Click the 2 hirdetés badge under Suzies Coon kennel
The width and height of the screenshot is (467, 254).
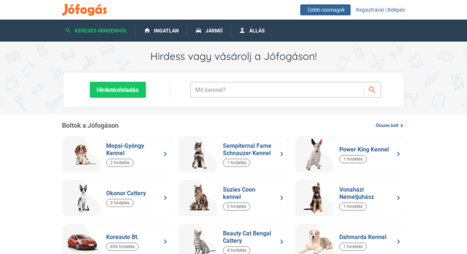(236, 207)
